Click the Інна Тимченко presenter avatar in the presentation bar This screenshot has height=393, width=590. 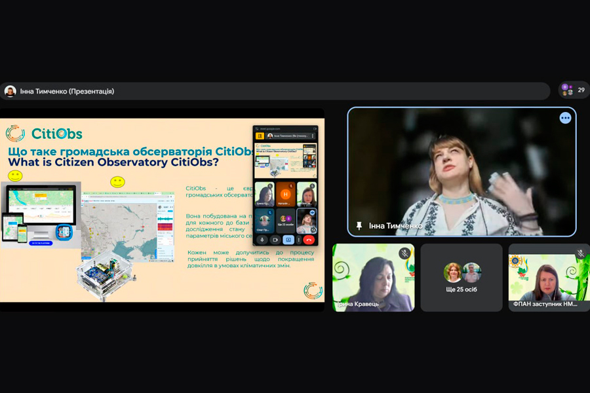tap(10, 91)
